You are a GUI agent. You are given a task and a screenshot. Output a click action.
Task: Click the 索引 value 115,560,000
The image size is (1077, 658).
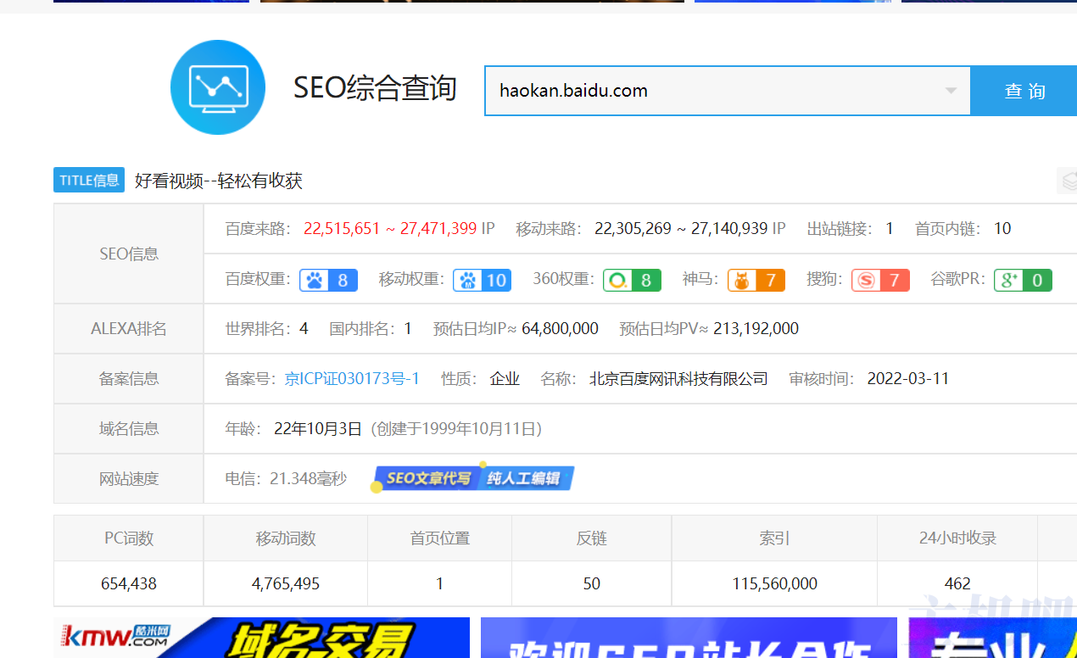coord(774,583)
